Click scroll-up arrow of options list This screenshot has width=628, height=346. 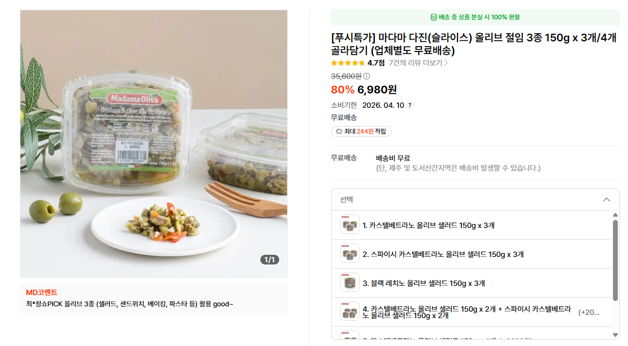click(615, 215)
